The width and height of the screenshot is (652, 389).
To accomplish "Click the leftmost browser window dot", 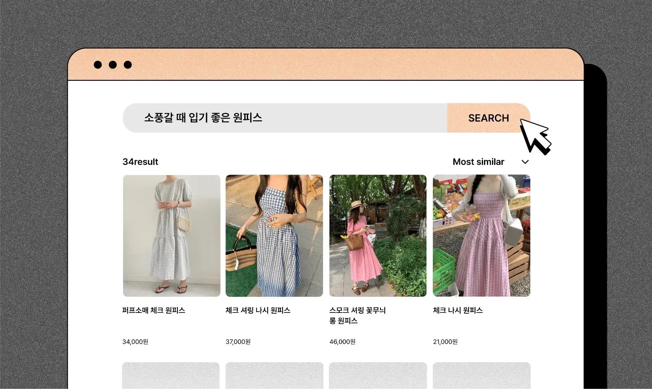I will (x=98, y=65).
